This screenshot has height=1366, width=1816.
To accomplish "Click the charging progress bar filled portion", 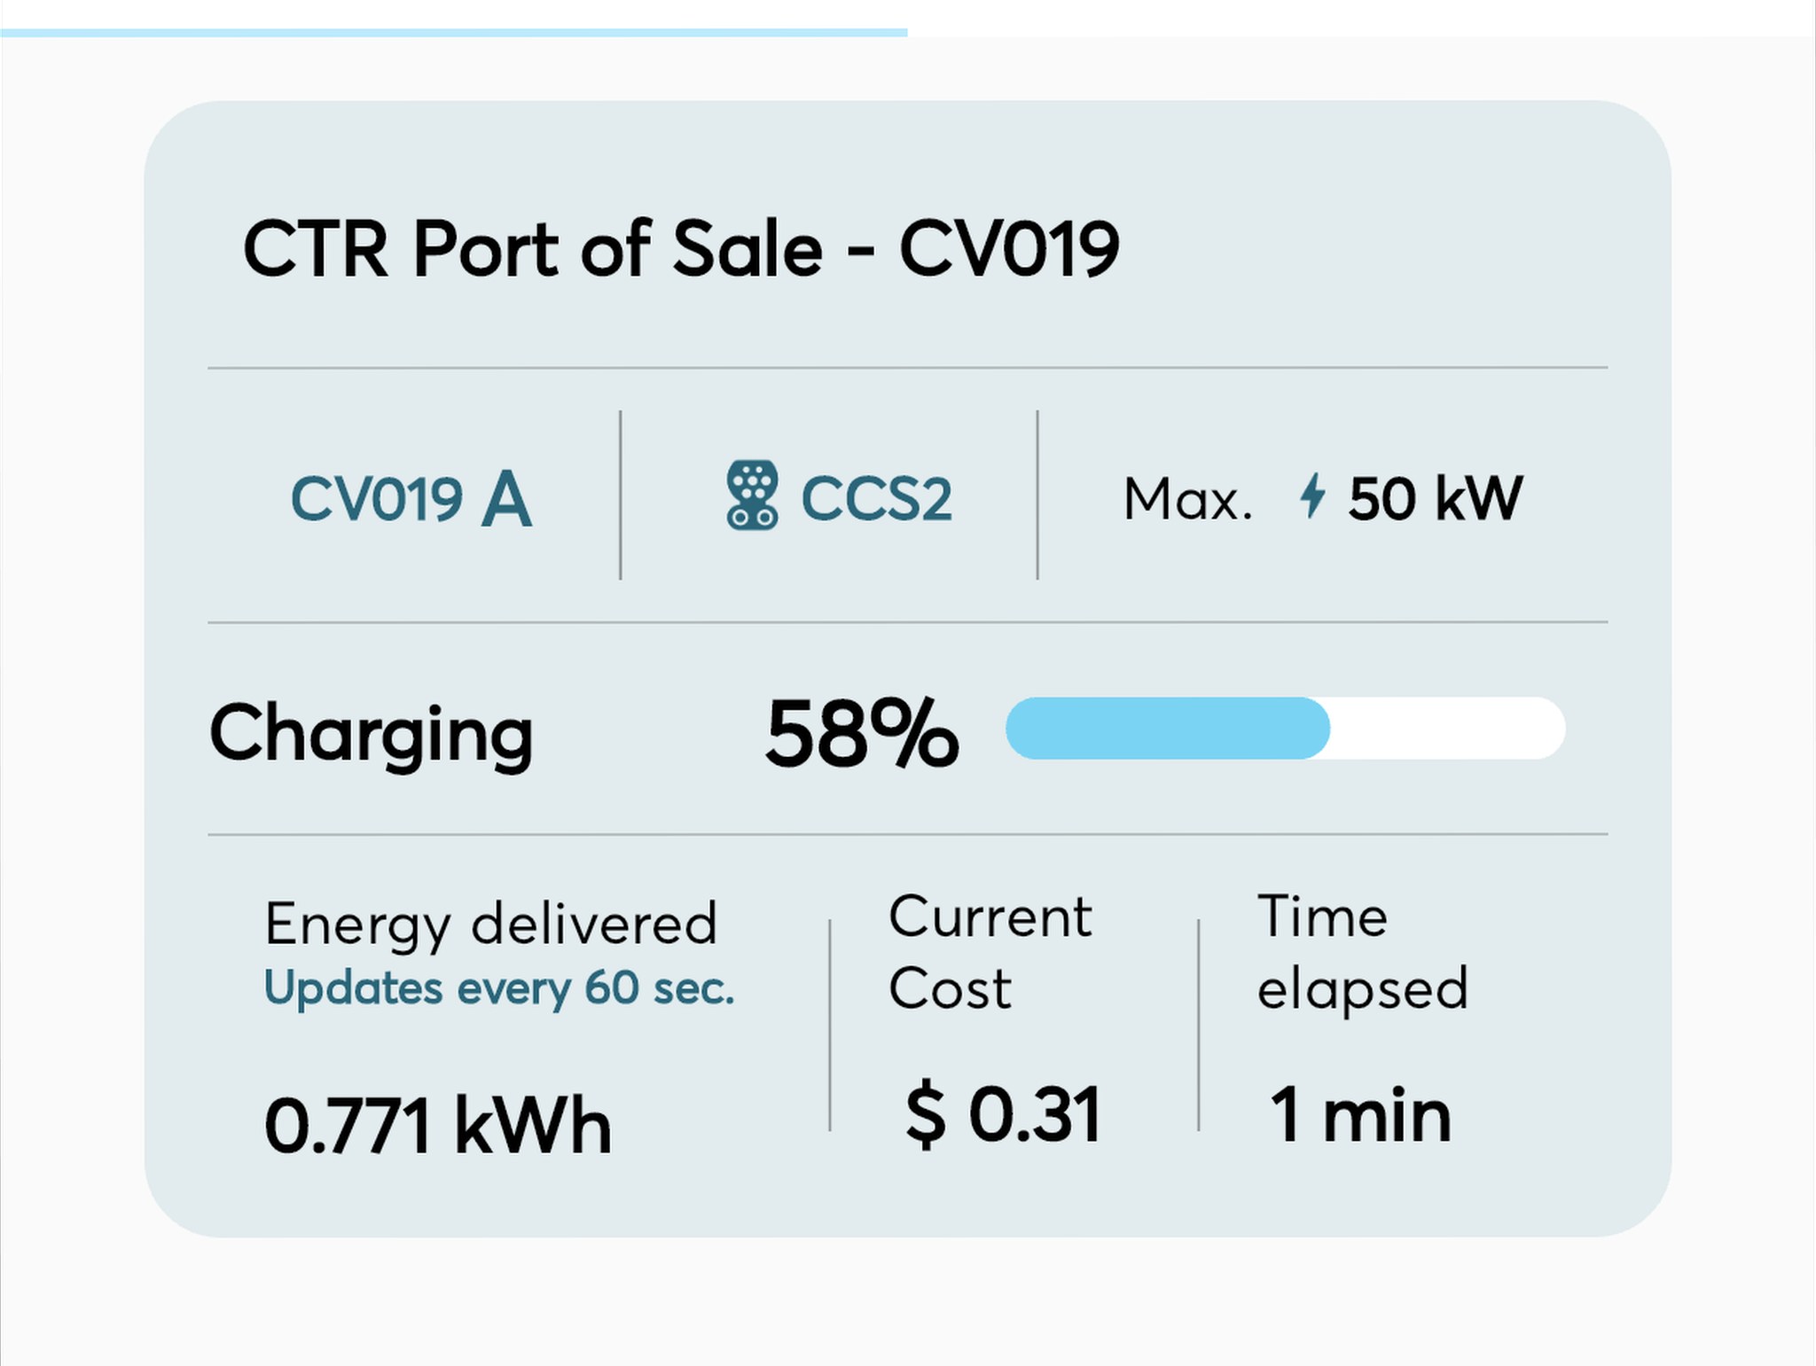I will point(1168,728).
